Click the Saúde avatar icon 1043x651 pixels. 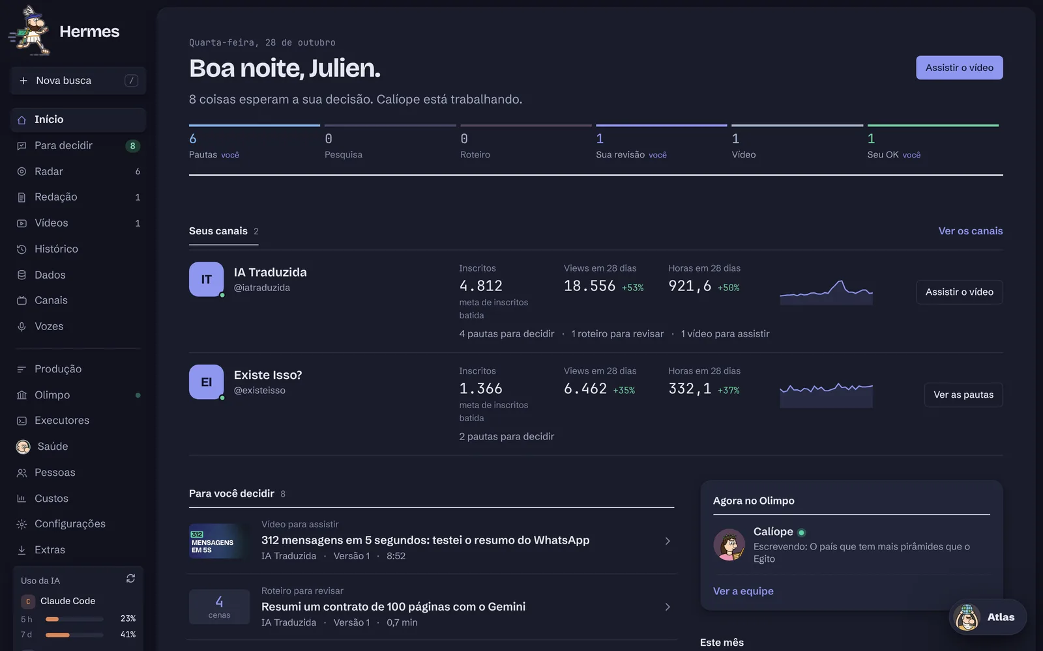tap(23, 447)
